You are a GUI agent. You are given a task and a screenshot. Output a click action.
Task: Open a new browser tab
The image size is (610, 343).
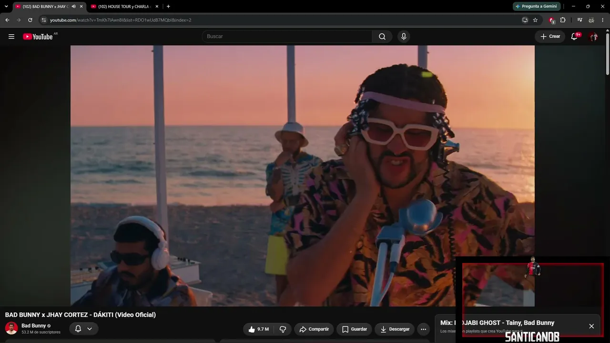[x=168, y=7]
